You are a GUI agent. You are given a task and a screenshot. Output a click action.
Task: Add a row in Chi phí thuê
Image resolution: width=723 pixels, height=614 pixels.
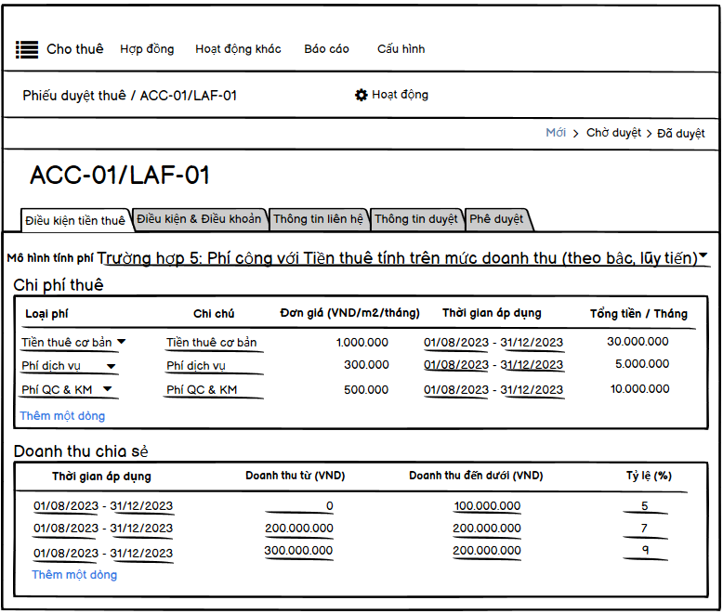62,416
